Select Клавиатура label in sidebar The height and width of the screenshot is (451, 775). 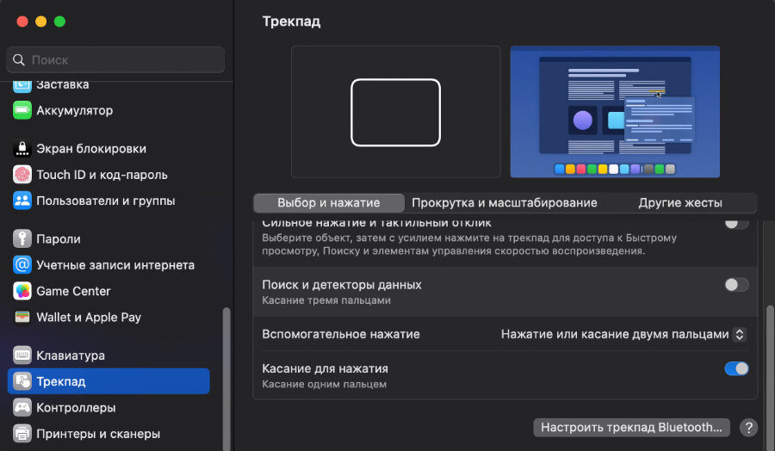(71, 355)
